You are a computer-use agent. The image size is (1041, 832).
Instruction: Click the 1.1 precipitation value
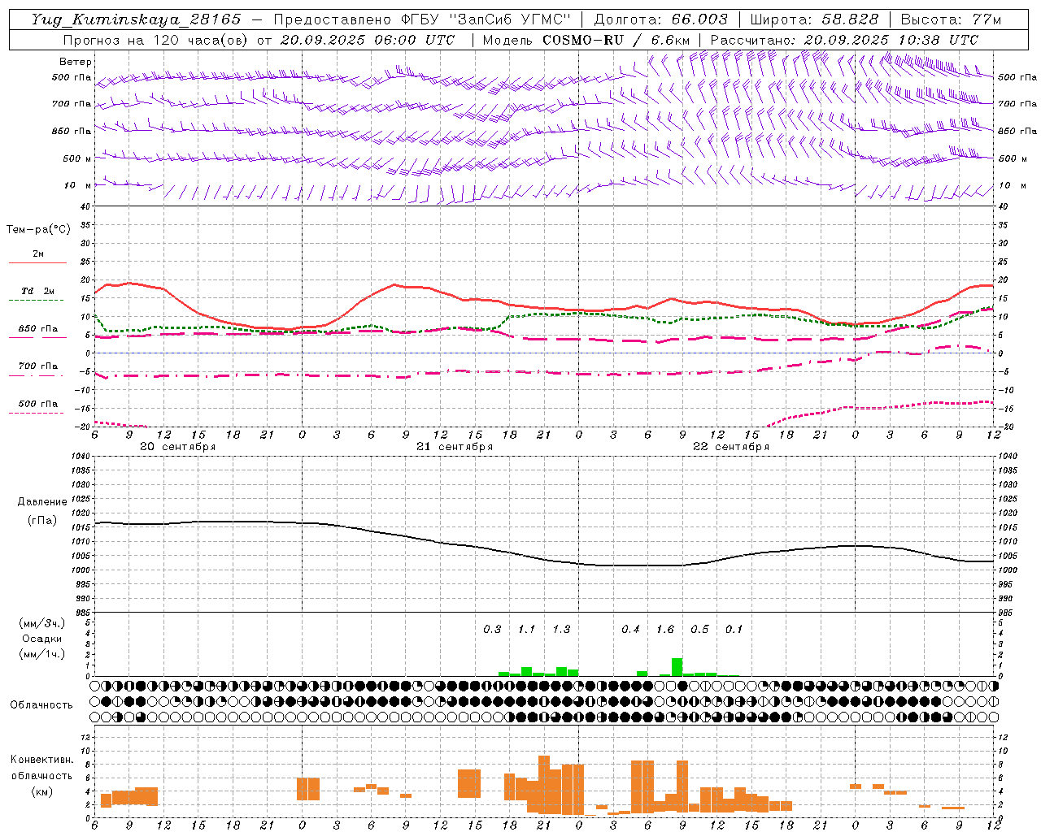(x=527, y=629)
